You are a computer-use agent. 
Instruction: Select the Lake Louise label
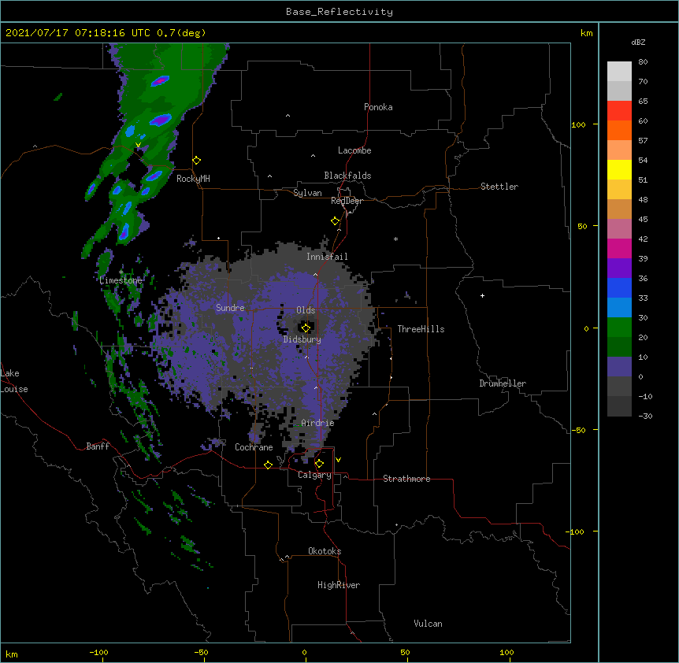(x=14, y=381)
